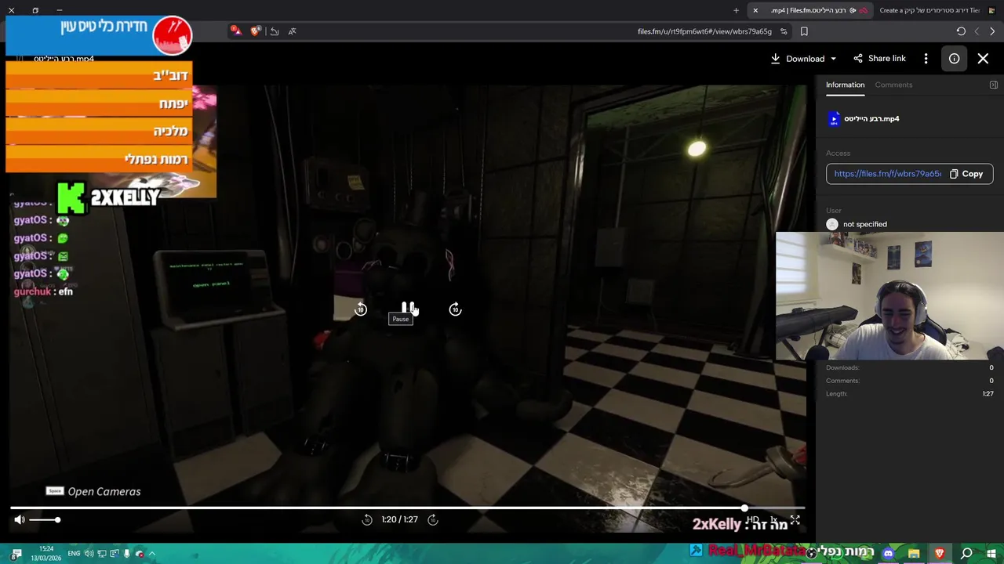Viewport: 1004px width, 564px height.
Task: Copy the access link
Action: point(966,174)
